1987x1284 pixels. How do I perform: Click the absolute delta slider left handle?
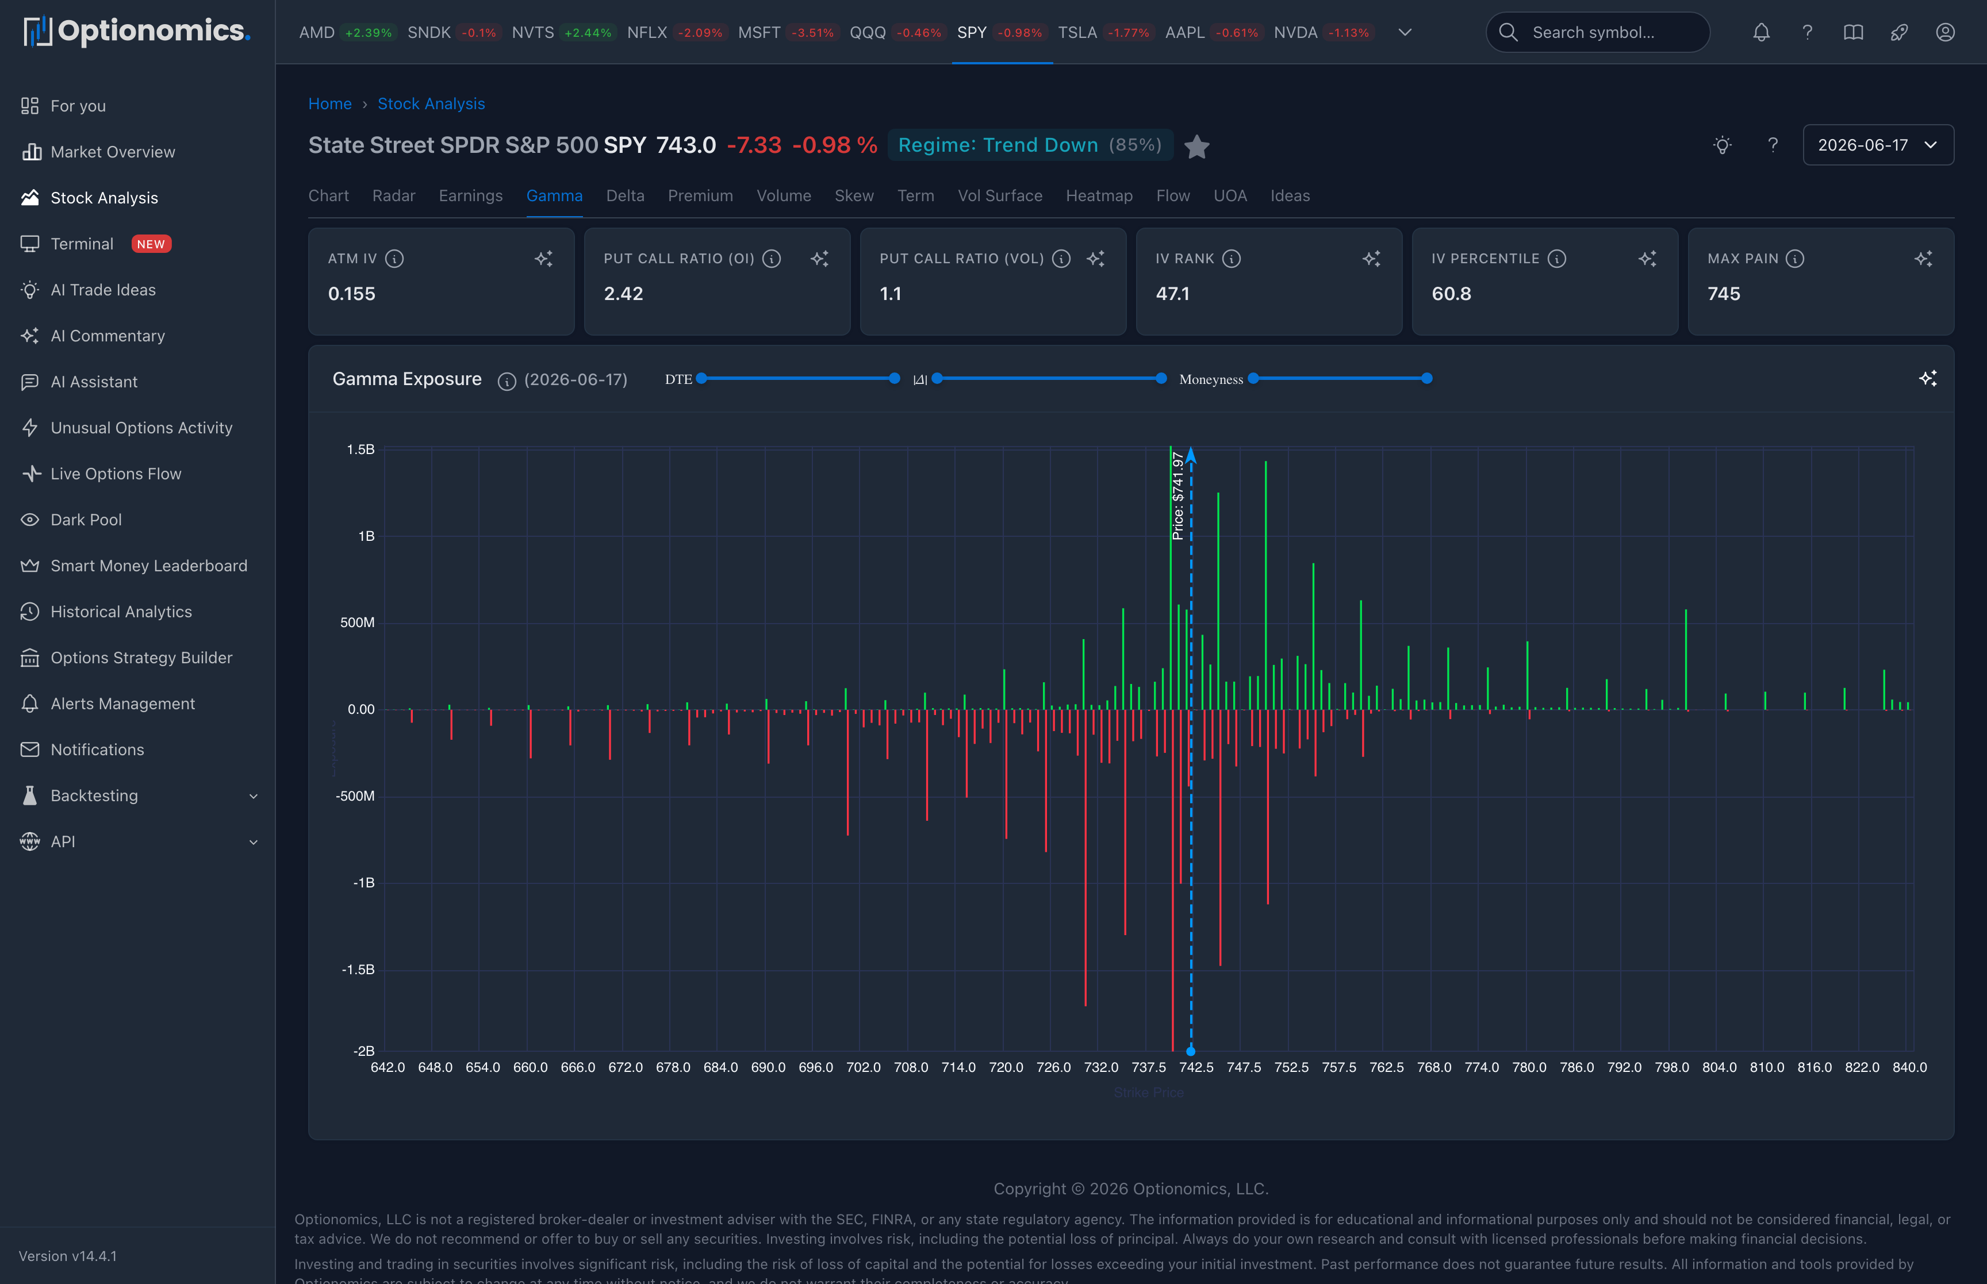(937, 379)
